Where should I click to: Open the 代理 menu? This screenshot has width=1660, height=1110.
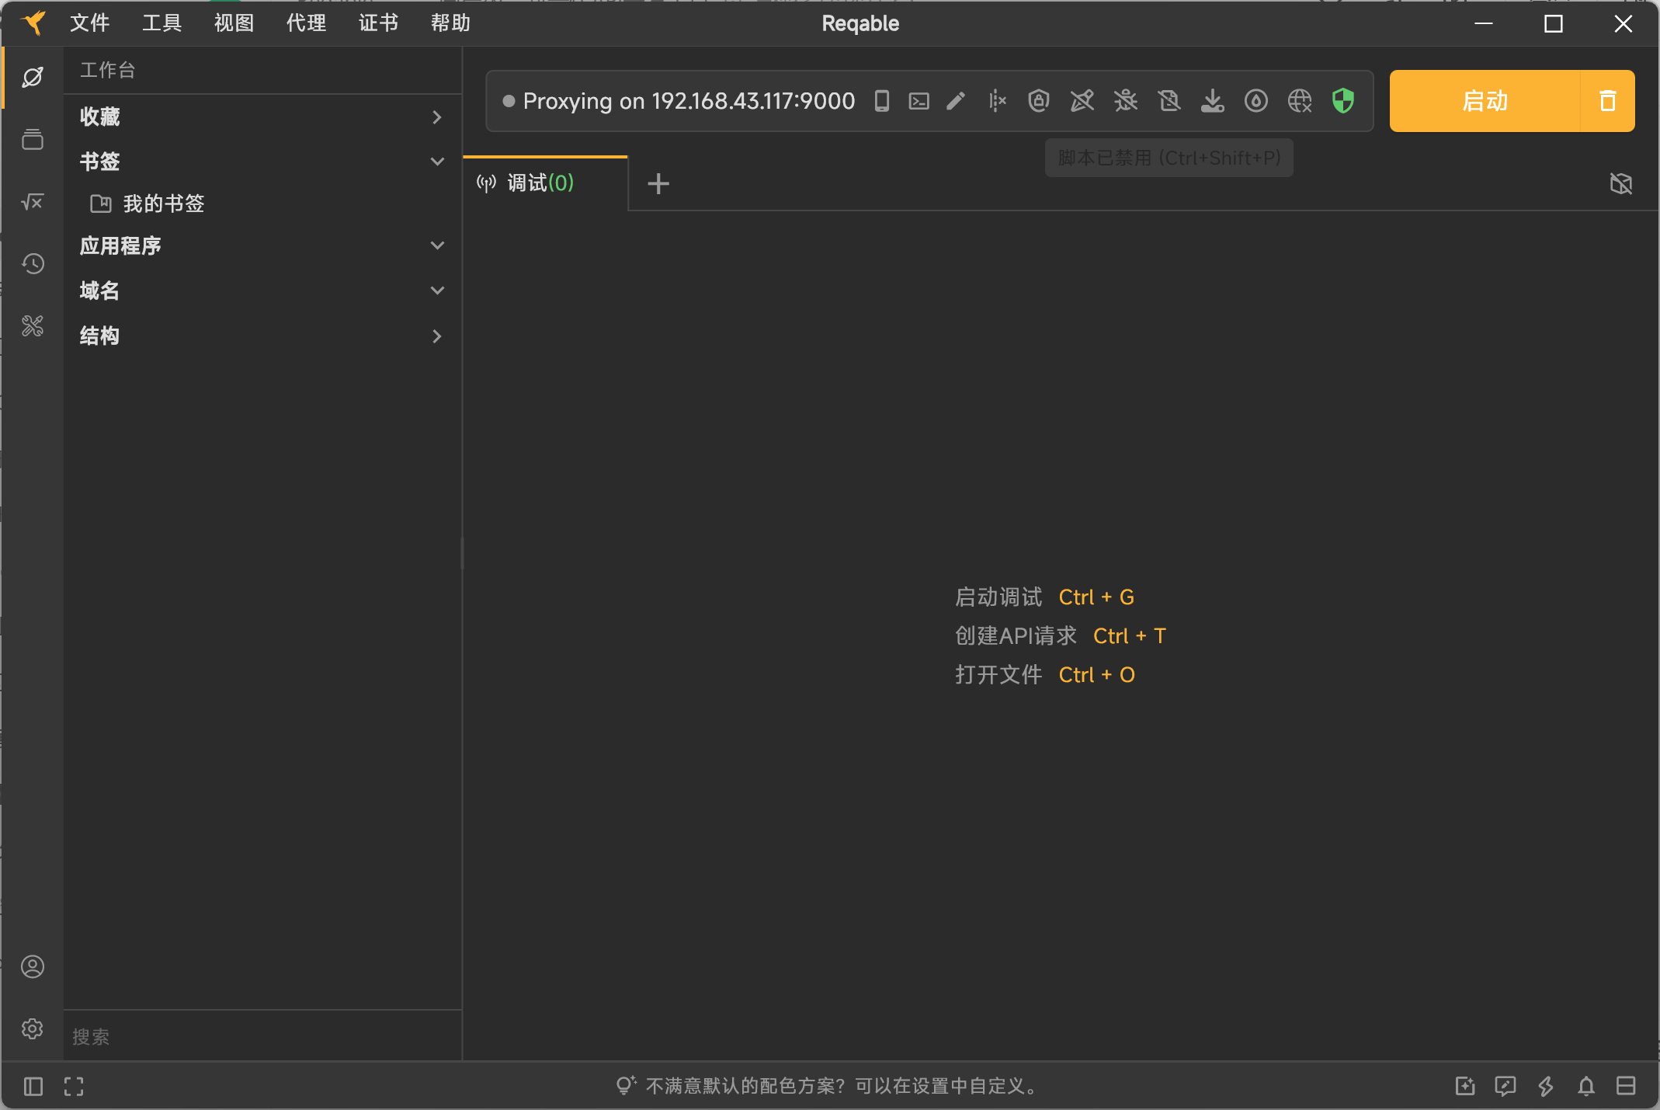[x=306, y=23]
